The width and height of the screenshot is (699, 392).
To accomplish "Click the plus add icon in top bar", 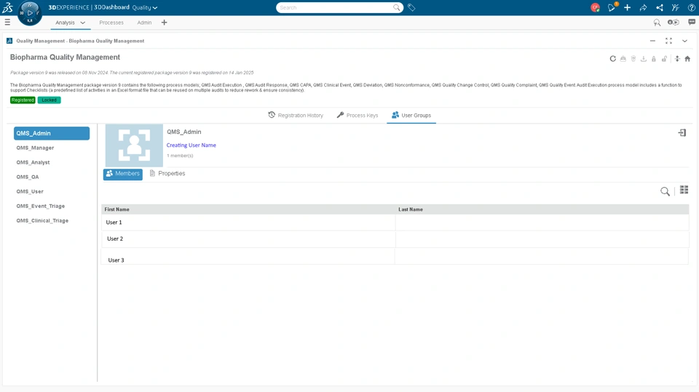I will click(x=627, y=7).
